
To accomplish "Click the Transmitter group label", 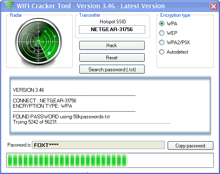I will [x=90, y=15].
